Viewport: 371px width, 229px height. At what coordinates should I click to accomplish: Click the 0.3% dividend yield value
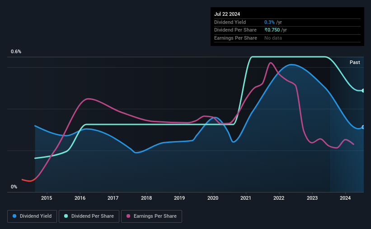pos(269,22)
